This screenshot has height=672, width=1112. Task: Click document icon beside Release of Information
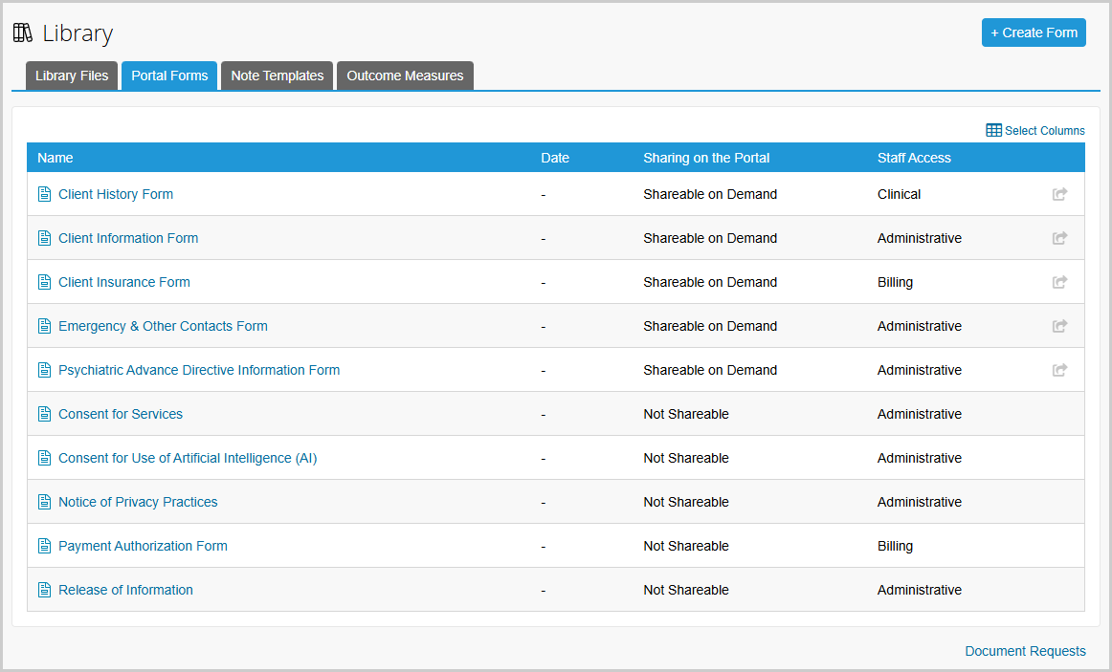(x=44, y=590)
